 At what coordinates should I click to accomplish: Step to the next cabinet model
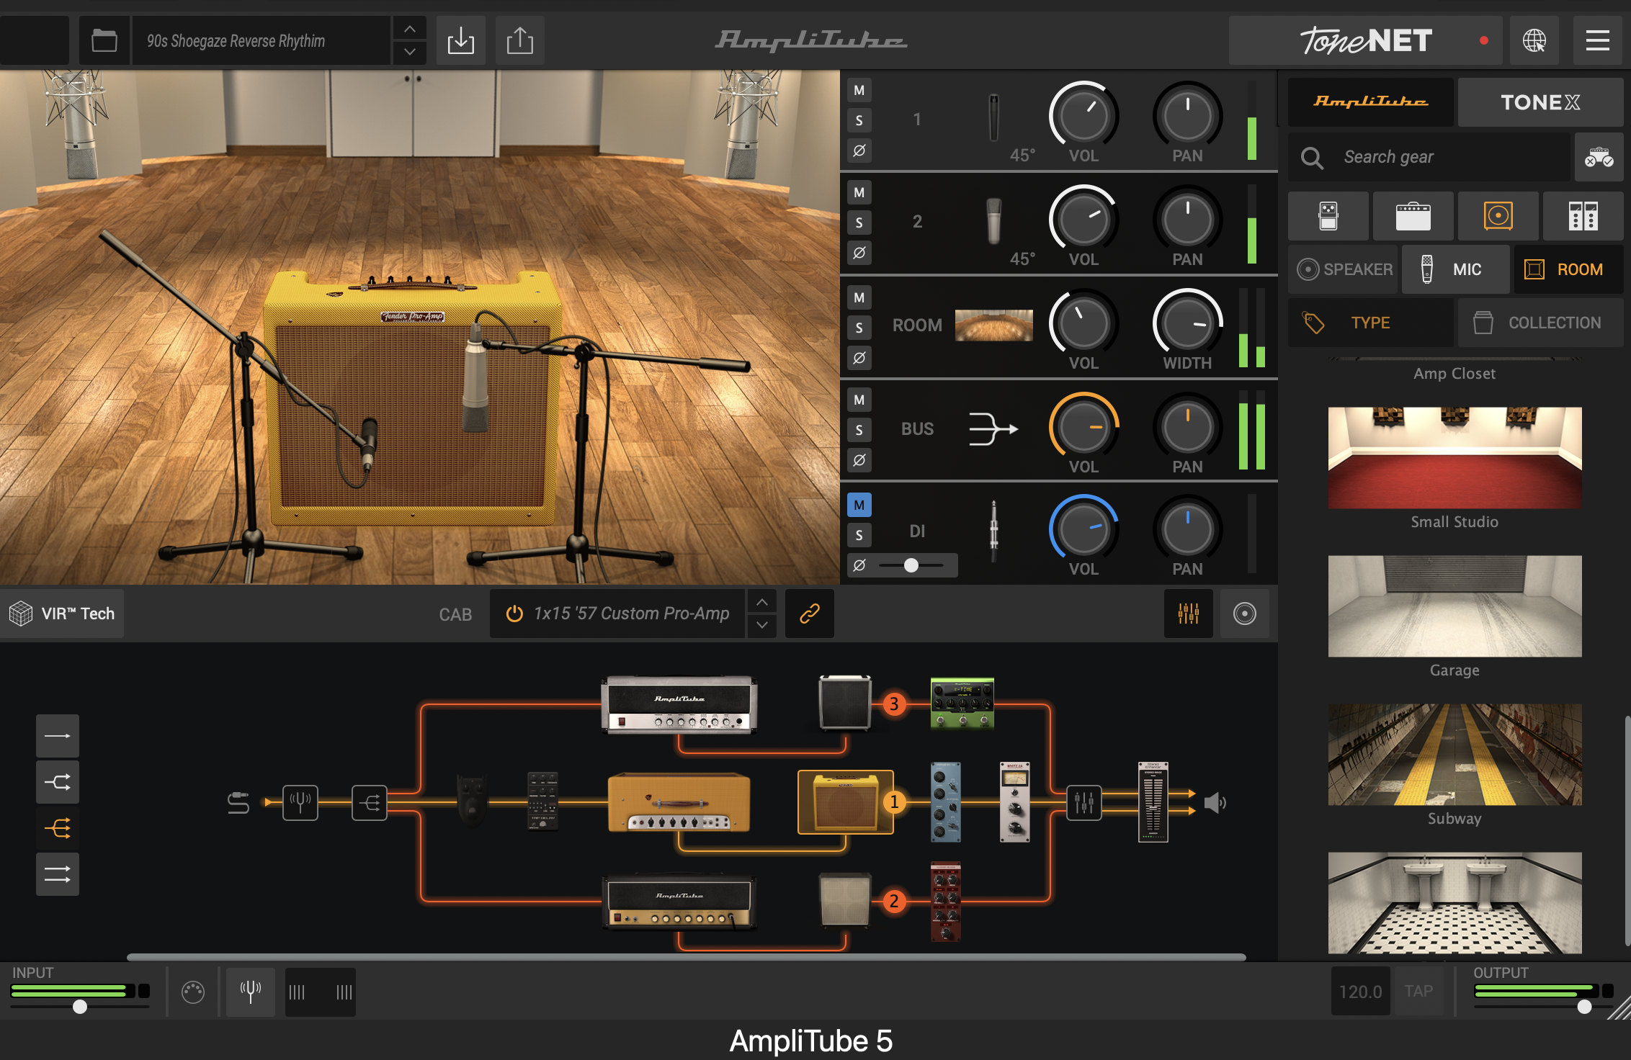coord(761,624)
